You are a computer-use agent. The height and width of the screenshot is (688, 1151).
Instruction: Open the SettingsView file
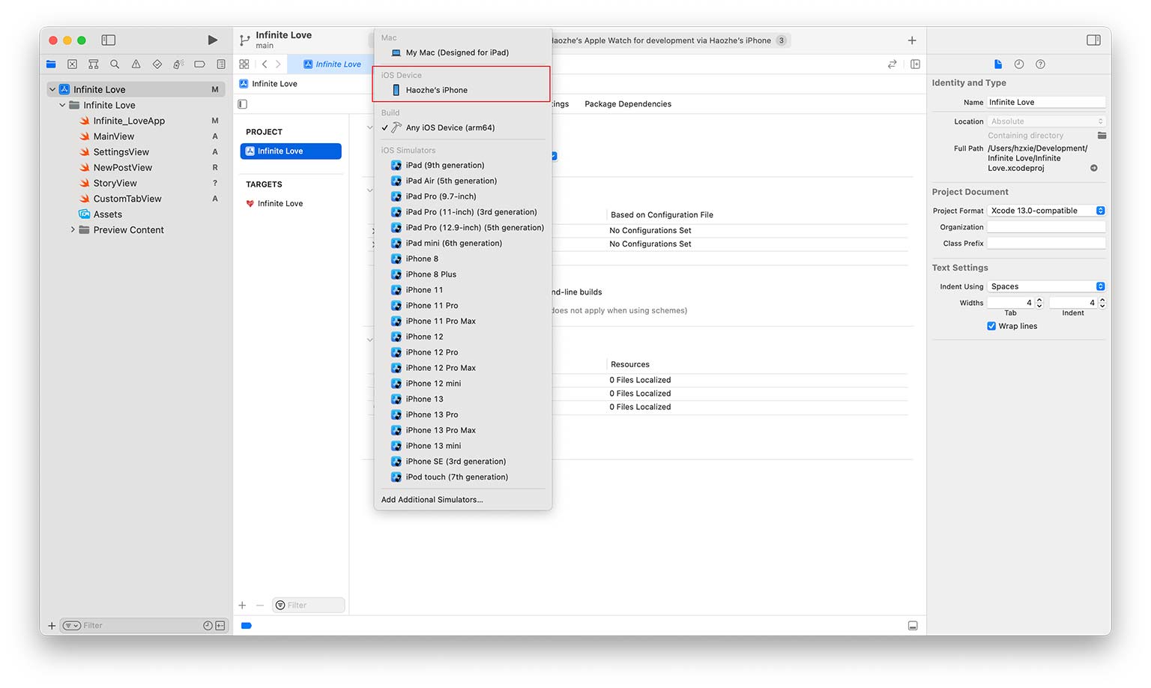[121, 152]
